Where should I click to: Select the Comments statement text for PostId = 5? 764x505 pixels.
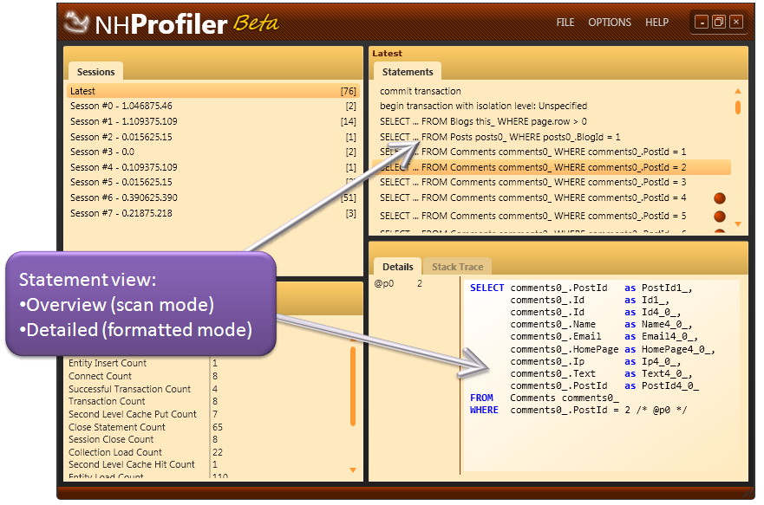pyautogui.click(x=533, y=216)
